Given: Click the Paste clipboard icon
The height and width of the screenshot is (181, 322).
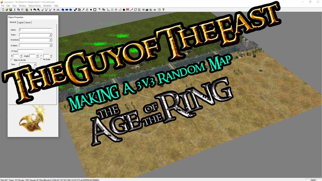Looking at the screenshot, I should (x=22, y=10).
